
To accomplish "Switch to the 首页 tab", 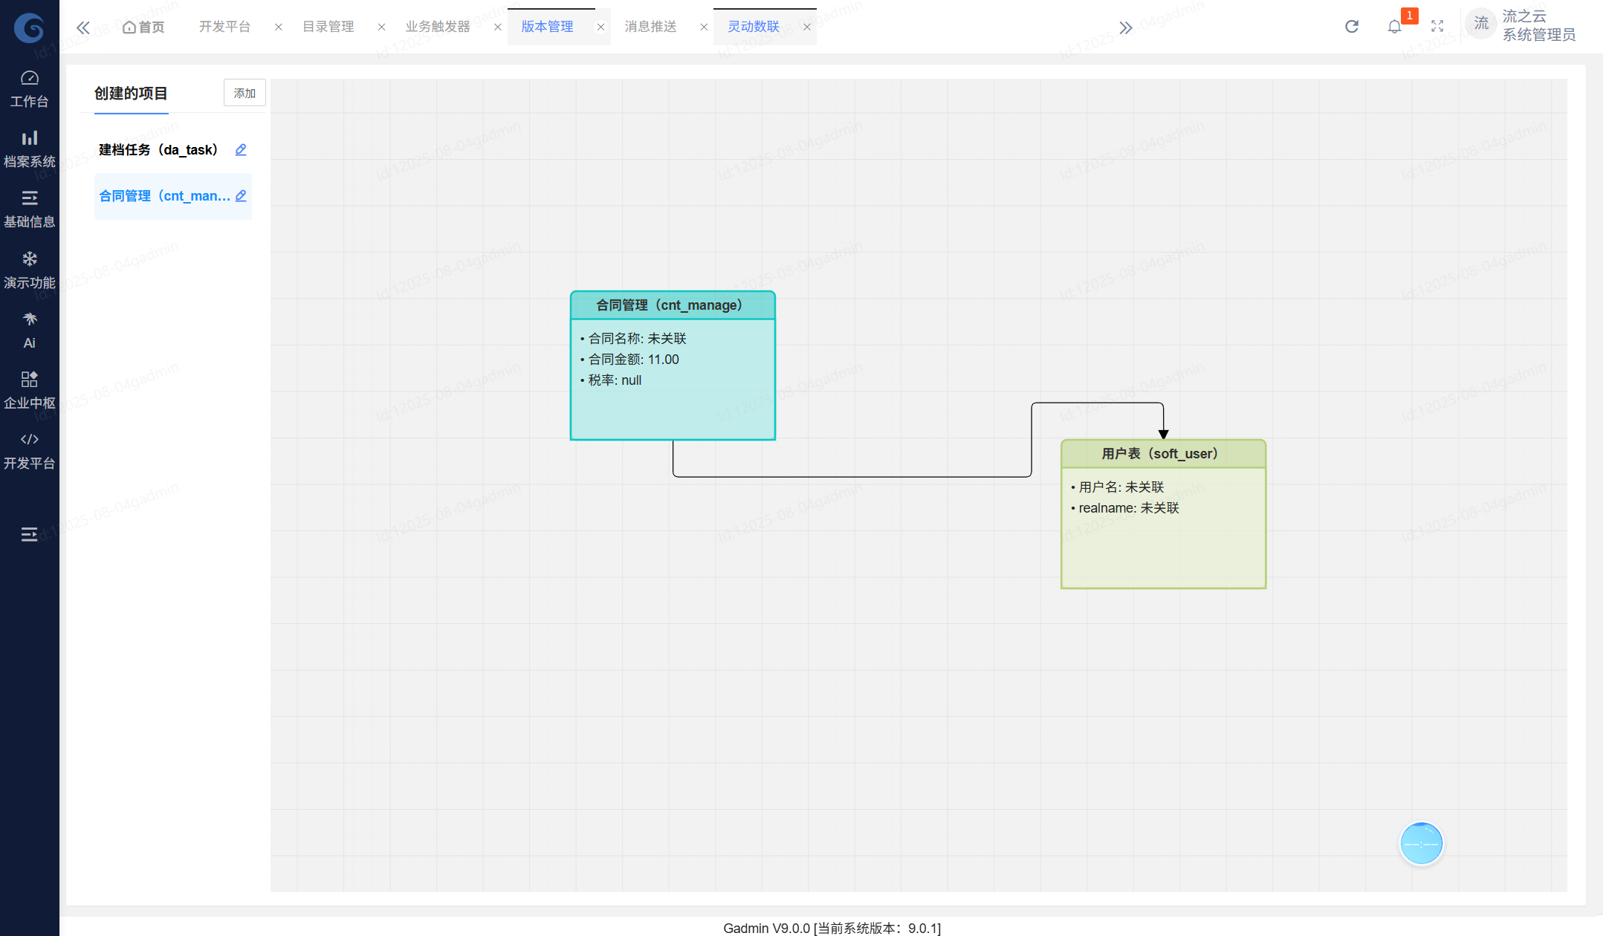I will (x=143, y=27).
